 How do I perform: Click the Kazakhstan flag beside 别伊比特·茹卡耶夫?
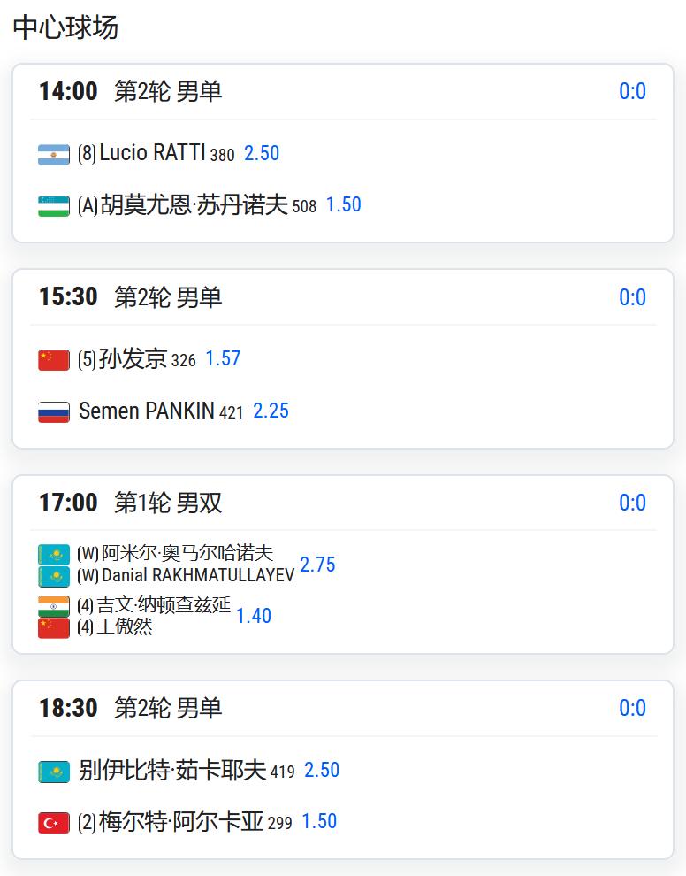[x=54, y=772]
